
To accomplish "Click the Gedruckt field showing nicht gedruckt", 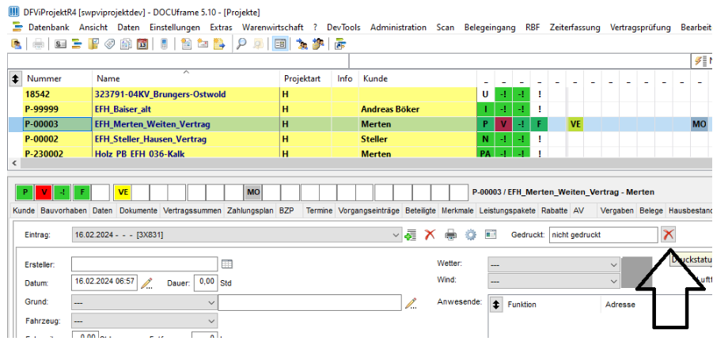I will click(603, 235).
